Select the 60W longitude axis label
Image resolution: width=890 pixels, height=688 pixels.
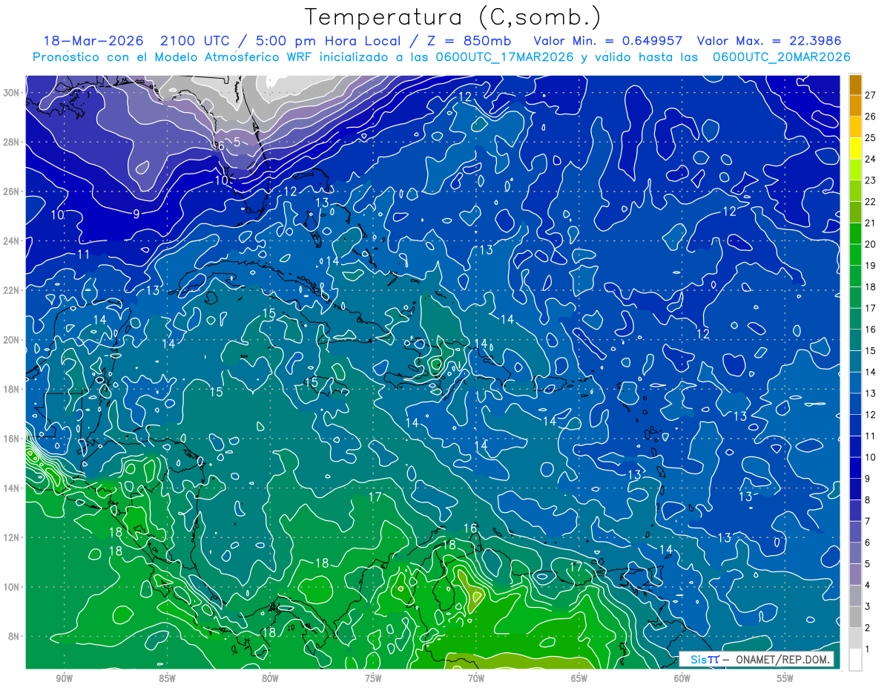tap(682, 678)
